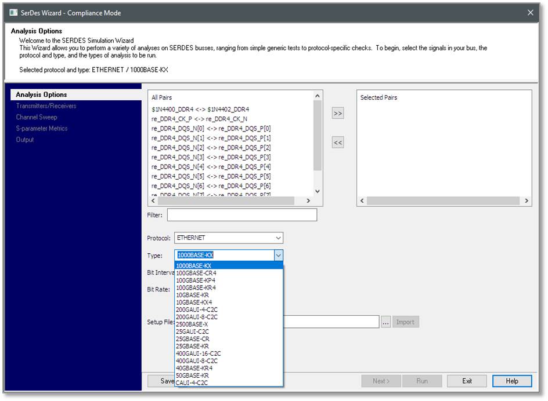Click the Filter input field
This screenshot has width=548, height=401.
242,214
